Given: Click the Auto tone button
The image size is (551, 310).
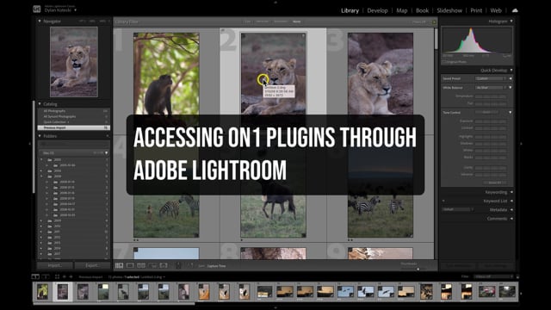Looking at the screenshot, I should (x=486, y=113).
